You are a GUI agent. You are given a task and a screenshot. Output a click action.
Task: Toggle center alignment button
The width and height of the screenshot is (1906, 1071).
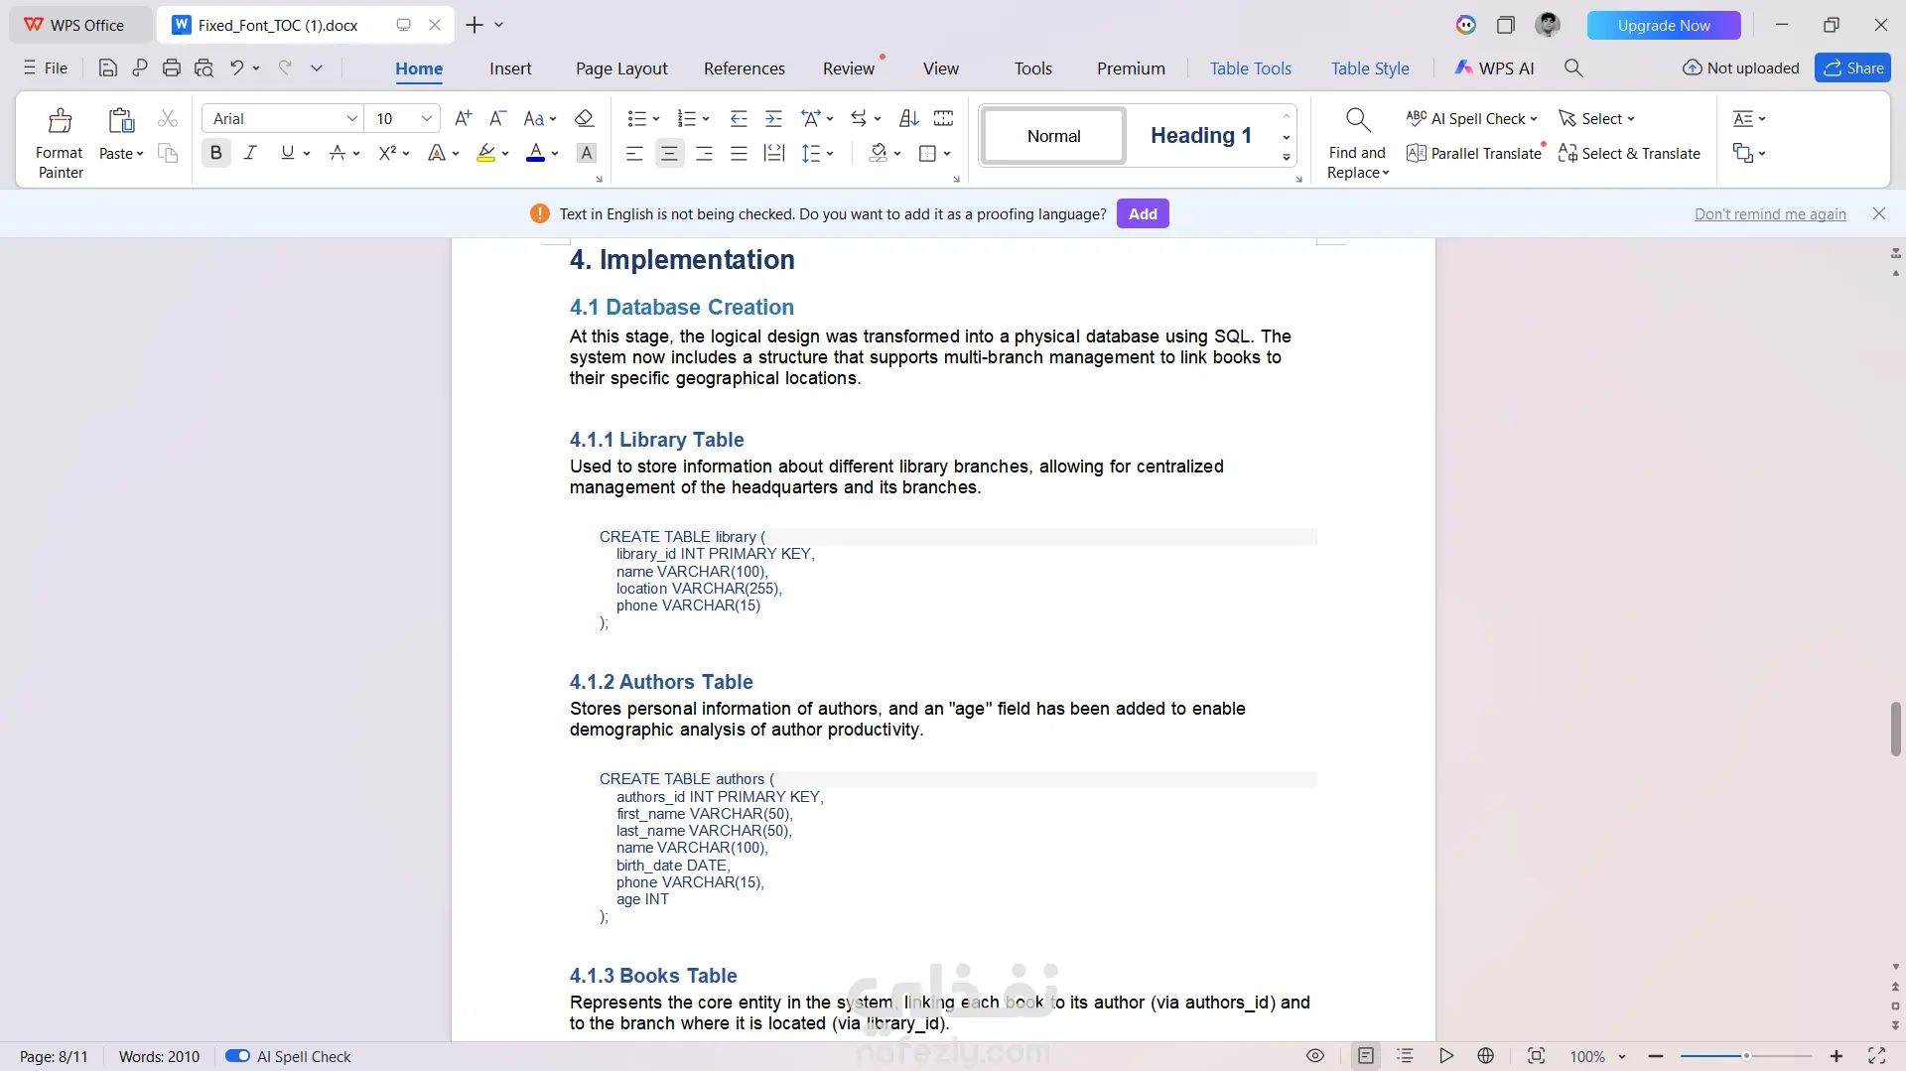click(x=669, y=153)
